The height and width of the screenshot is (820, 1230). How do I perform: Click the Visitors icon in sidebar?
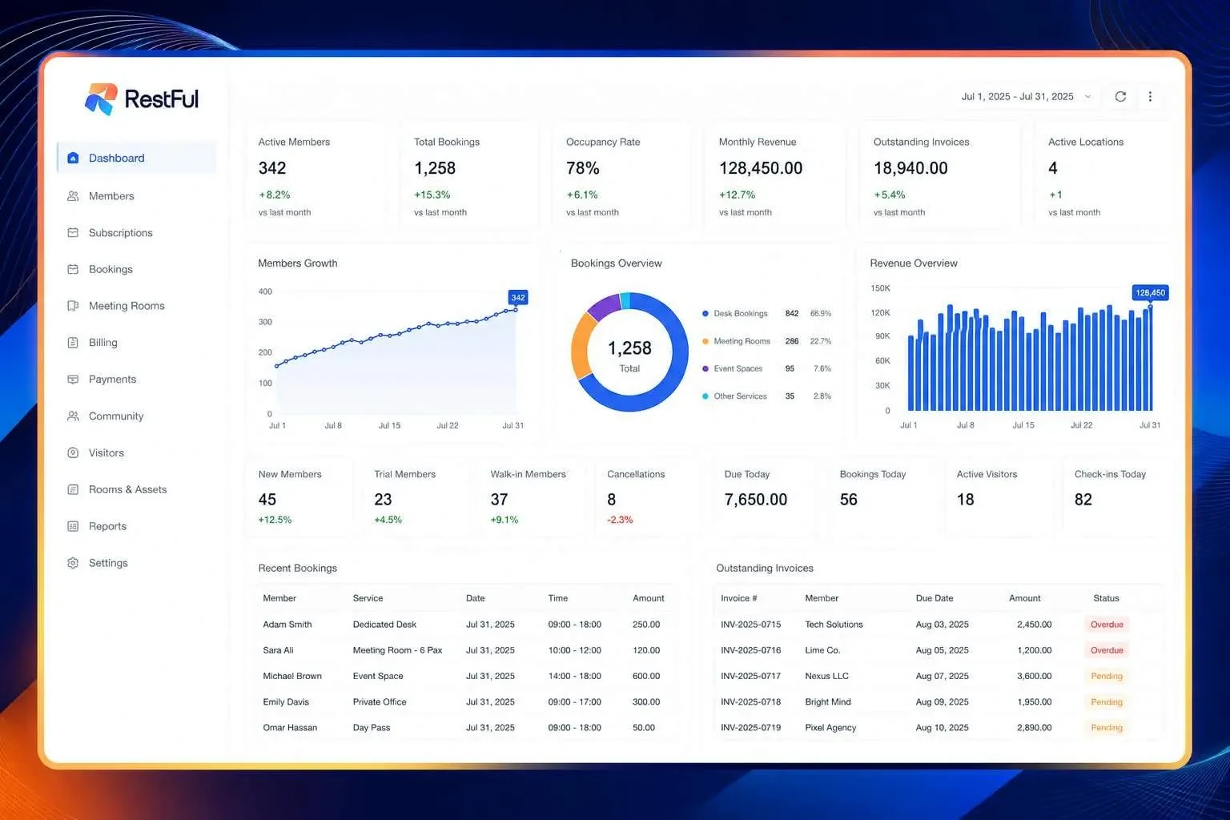73,452
